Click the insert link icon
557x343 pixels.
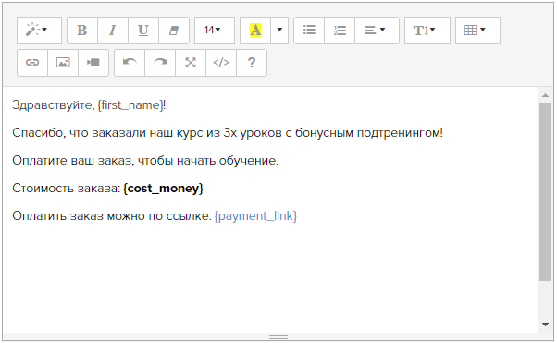click(x=32, y=63)
